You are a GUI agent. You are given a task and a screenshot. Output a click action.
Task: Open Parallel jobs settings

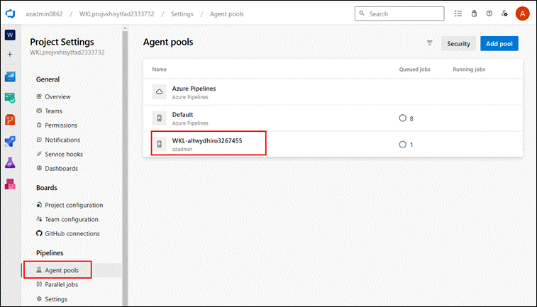57,284
